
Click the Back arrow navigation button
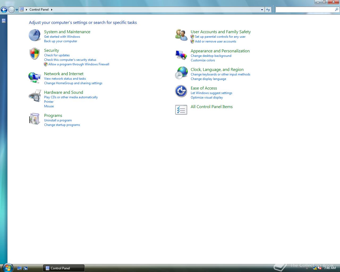(4, 10)
